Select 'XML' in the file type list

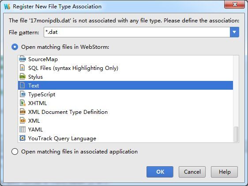coord(125,121)
